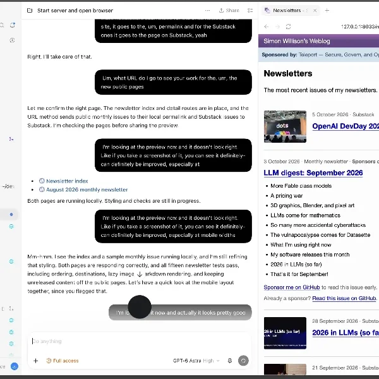Toggle the panel layout icon beside Share
Image resolution: width=379 pixels, height=379 pixels.
click(x=250, y=10)
